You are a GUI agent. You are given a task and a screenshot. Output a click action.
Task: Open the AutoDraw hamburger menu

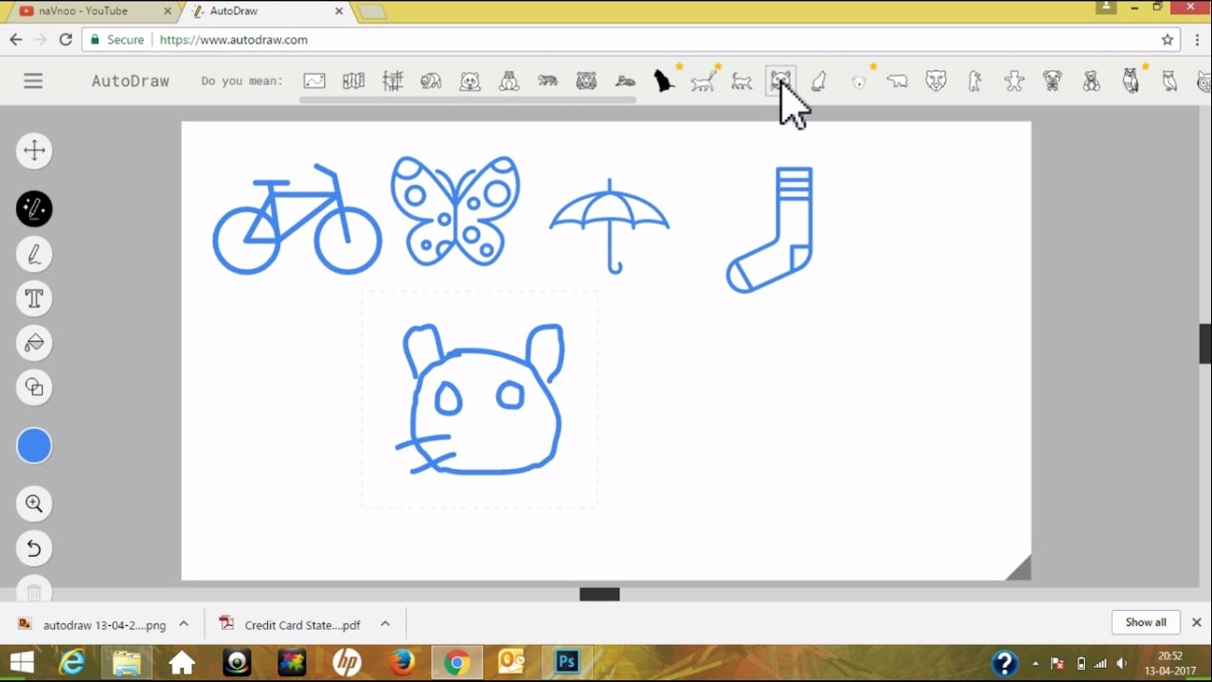tap(33, 81)
